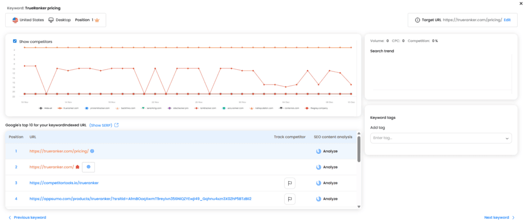Close the keyword detail panel
The height and width of the screenshot is (224, 526).
[522, 3]
